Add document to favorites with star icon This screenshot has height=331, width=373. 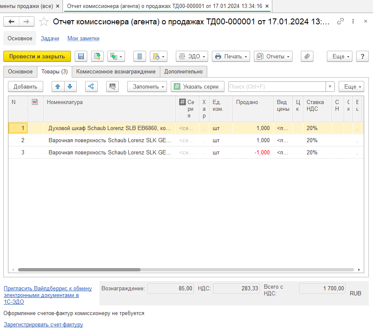click(x=44, y=22)
